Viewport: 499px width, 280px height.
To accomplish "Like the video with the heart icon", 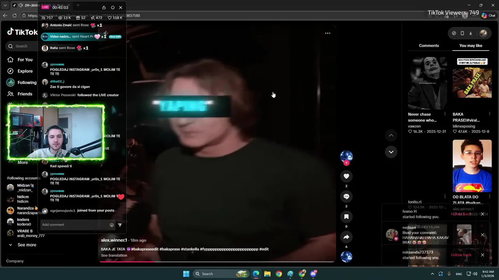I will pyautogui.click(x=346, y=176).
